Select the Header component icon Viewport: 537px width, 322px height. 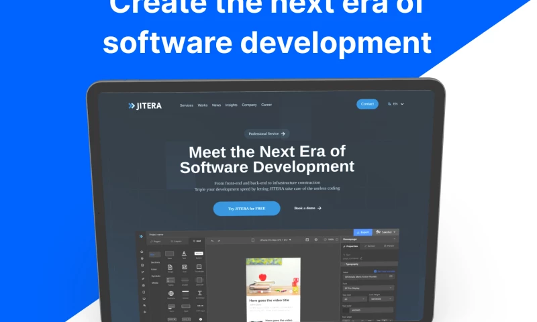(x=185, y=294)
